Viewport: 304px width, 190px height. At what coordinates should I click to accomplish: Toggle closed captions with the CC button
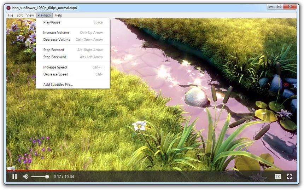(x=277, y=177)
